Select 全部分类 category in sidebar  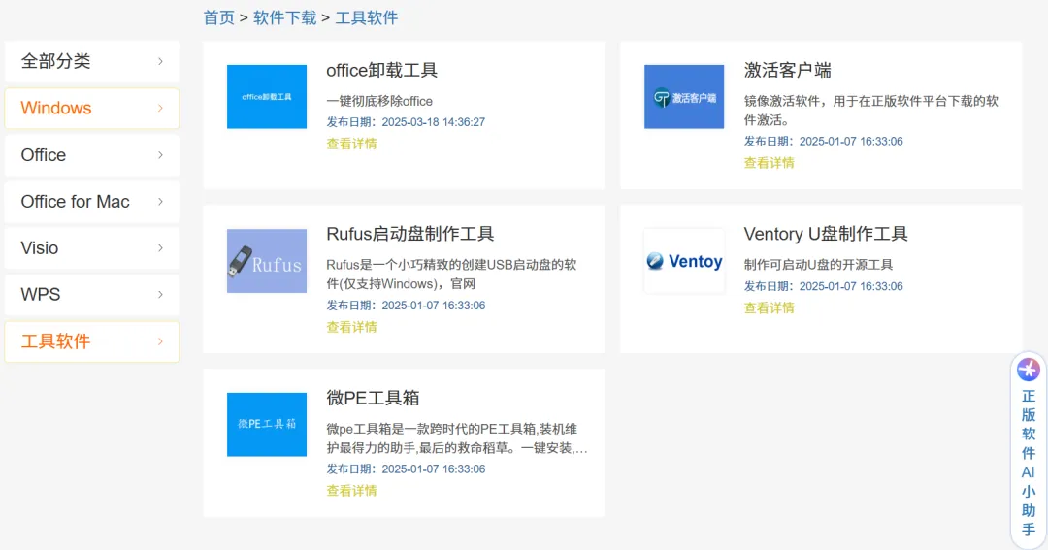pyautogui.click(x=91, y=61)
